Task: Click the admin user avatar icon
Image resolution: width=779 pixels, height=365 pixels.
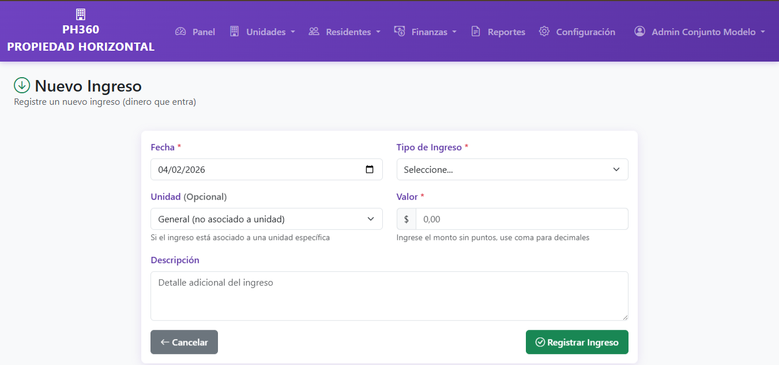Action: [x=639, y=32]
